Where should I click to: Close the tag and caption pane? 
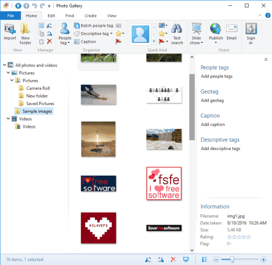tap(266, 60)
